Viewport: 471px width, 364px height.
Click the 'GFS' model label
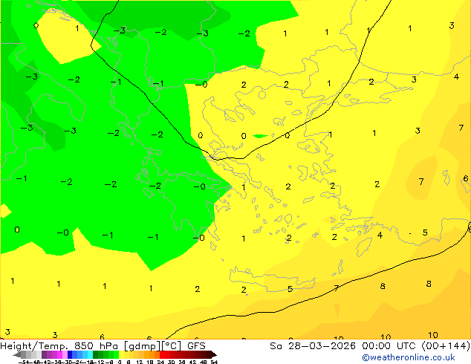(196, 346)
